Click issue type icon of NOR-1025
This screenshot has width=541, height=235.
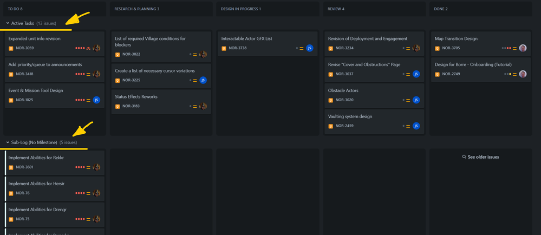point(11,100)
